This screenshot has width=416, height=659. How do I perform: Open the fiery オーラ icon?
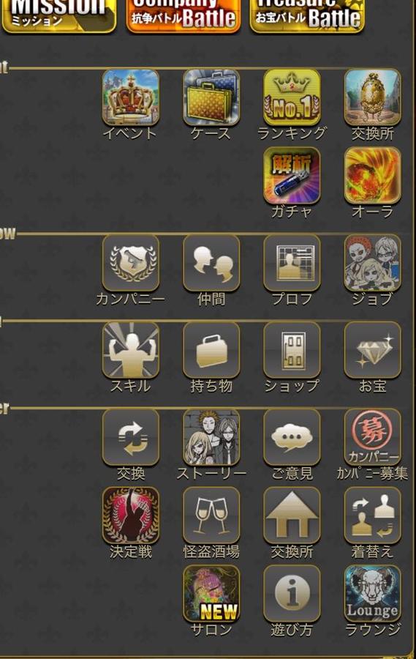pos(372,176)
